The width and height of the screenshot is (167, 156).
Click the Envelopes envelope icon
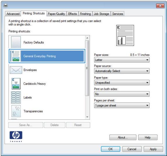(x=16, y=70)
